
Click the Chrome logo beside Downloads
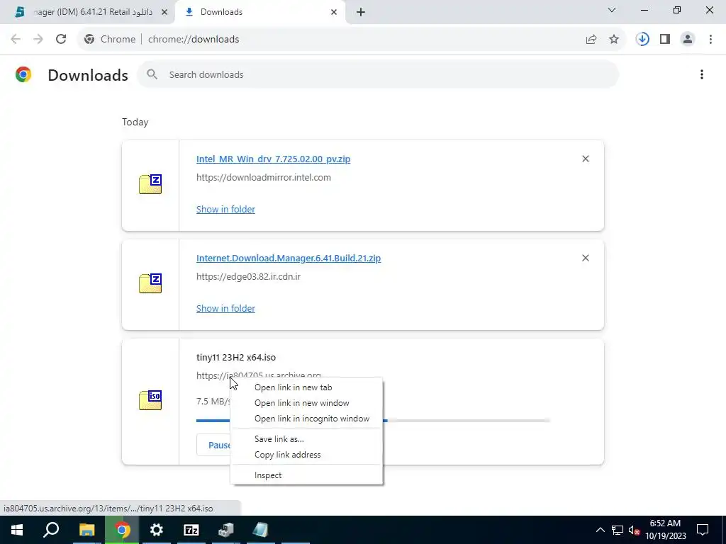click(x=23, y=74)
